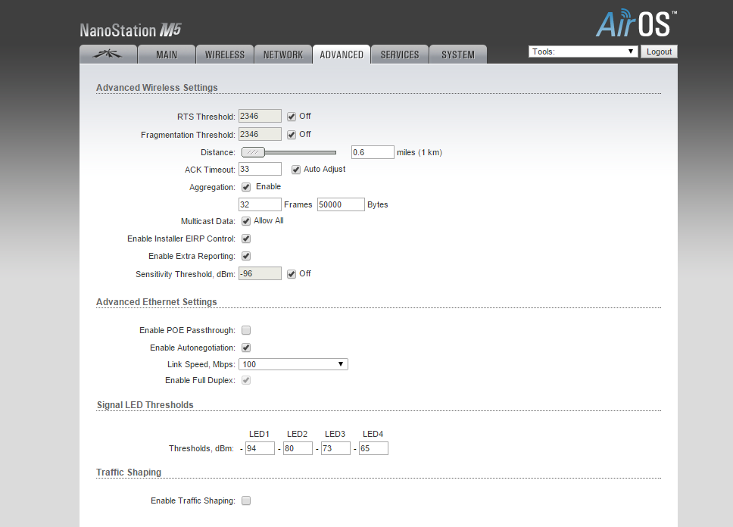Go to the NETWORK tab
The height and width of the screenshot is (527, 733).
click(283, 55)
